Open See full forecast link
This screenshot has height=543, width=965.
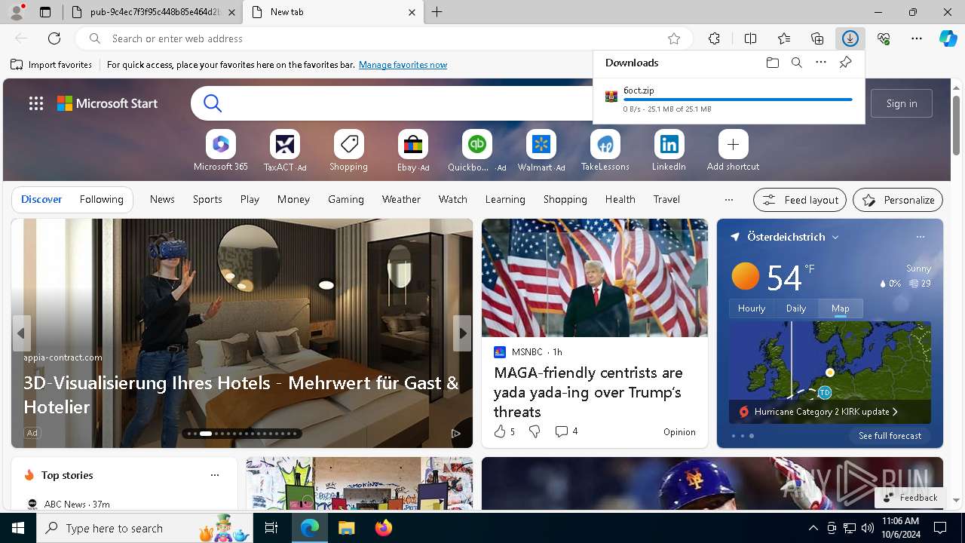tap(890, 436)
